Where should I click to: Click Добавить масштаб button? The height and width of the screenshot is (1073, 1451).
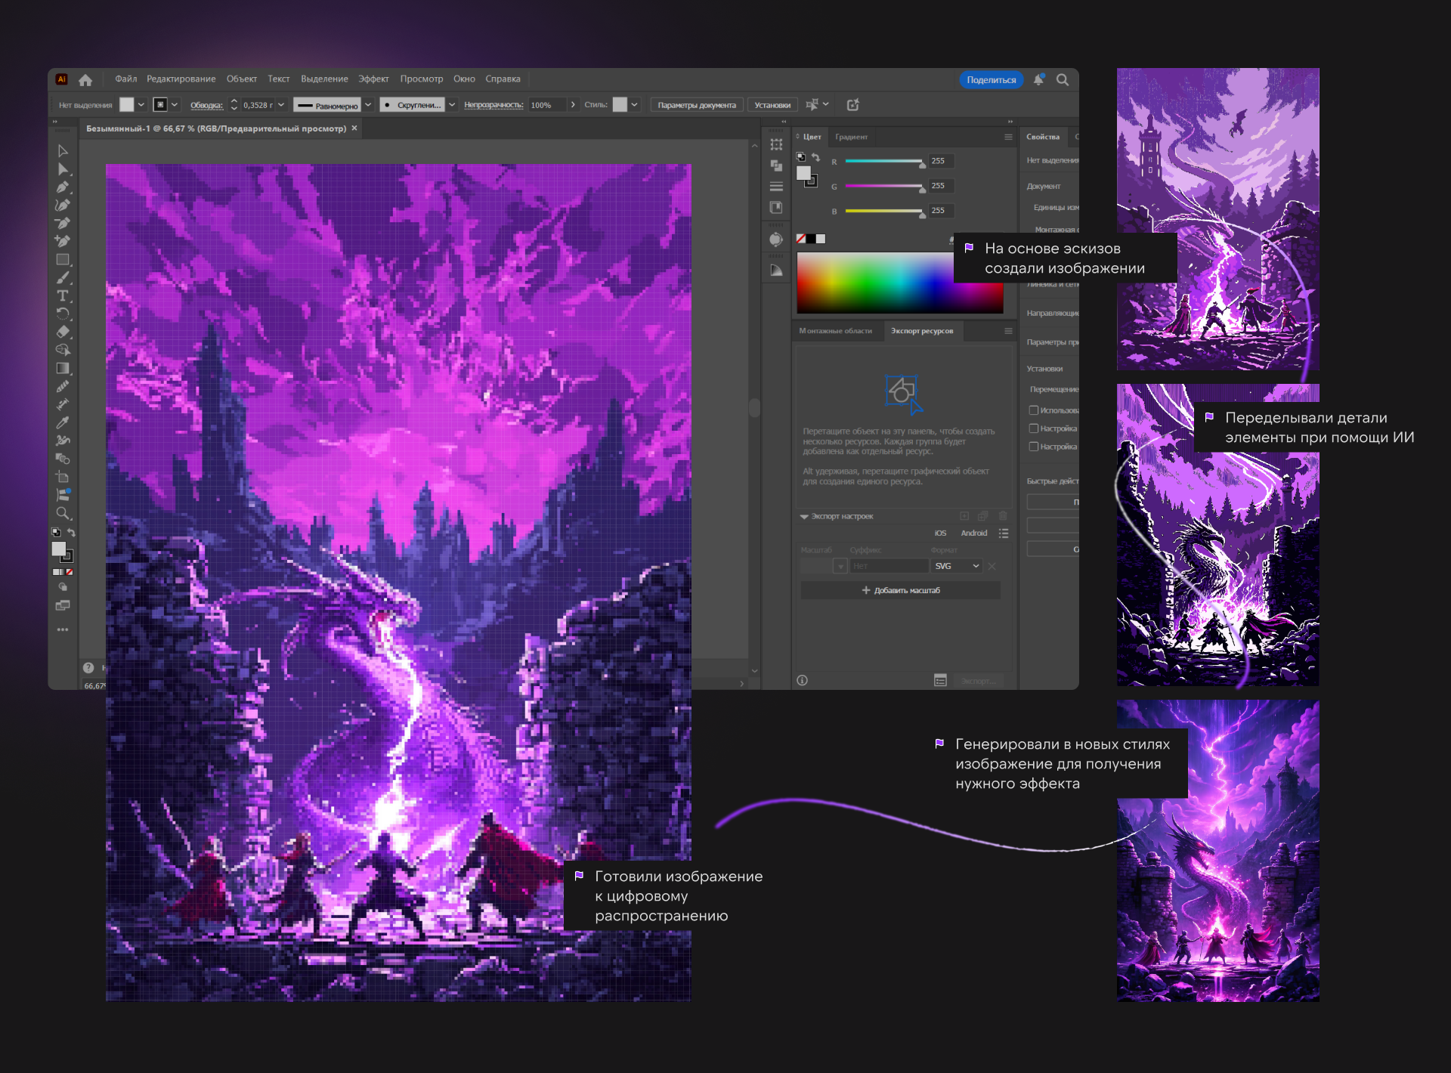pyautogui.click(x=901, y=590)
